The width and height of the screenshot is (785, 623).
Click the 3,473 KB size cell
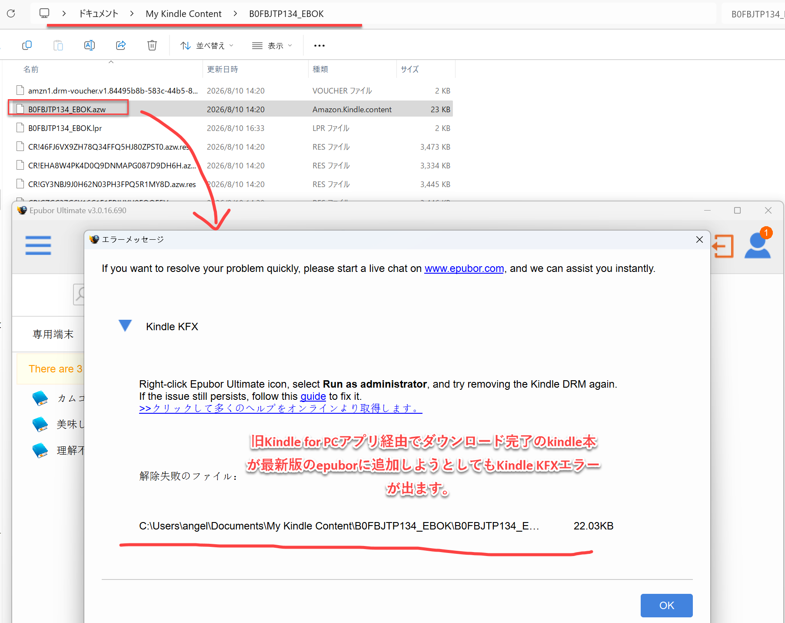pos(435,147)
